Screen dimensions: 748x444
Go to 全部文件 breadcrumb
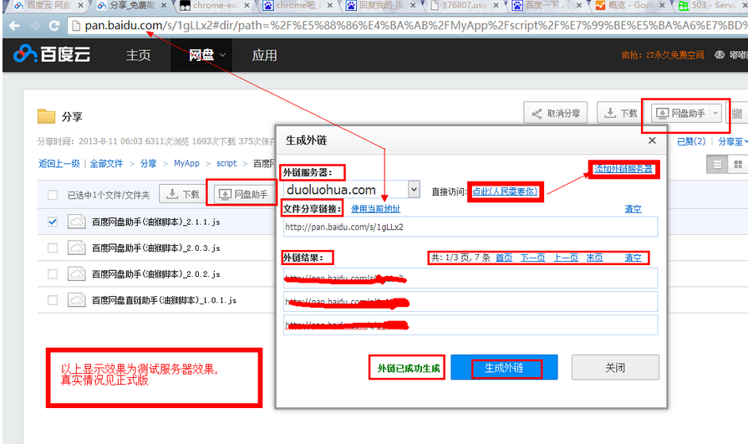pos(106,163)
